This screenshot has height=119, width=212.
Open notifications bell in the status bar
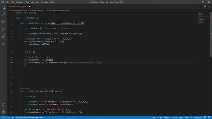point(209,117)
